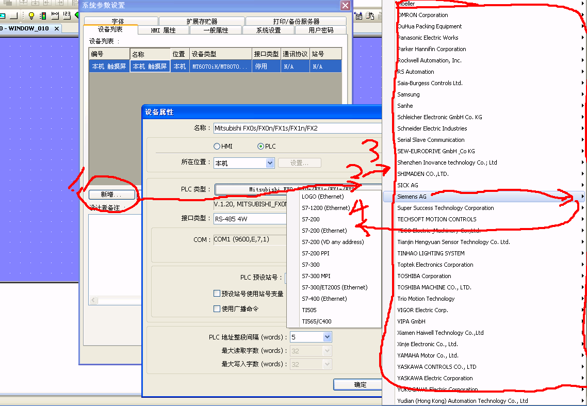Open the 所在位置 本机 dropdown
This screenshot has height=406, width=587.
point(270,163)
